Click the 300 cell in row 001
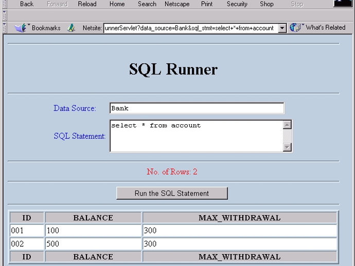 pyautogui.click(x=240, y=231)
